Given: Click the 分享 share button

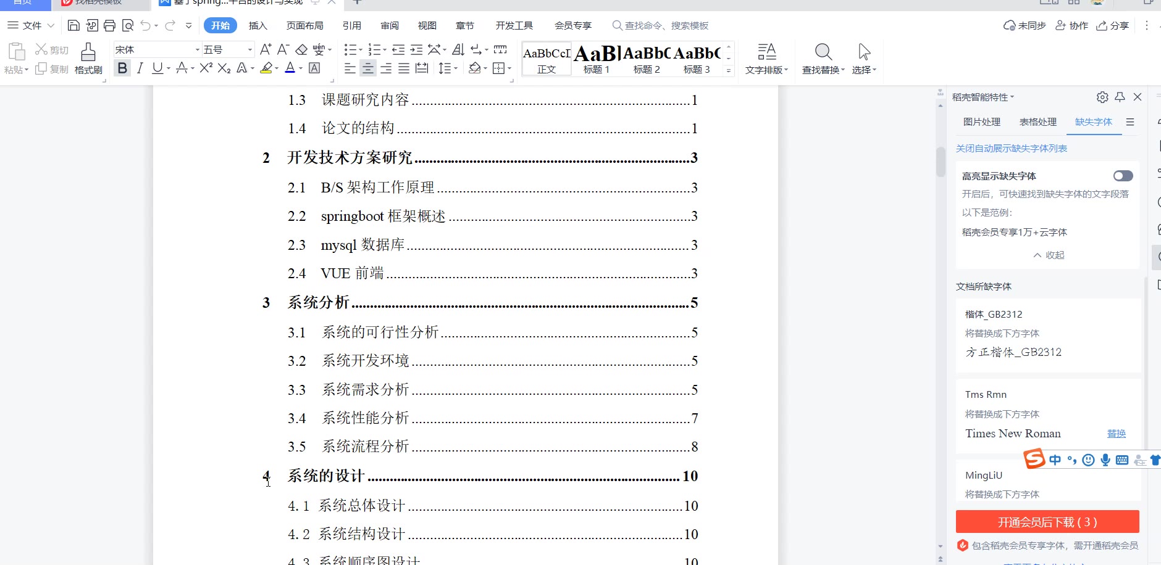Looking at the screenshot, I should click(1112, 25).
